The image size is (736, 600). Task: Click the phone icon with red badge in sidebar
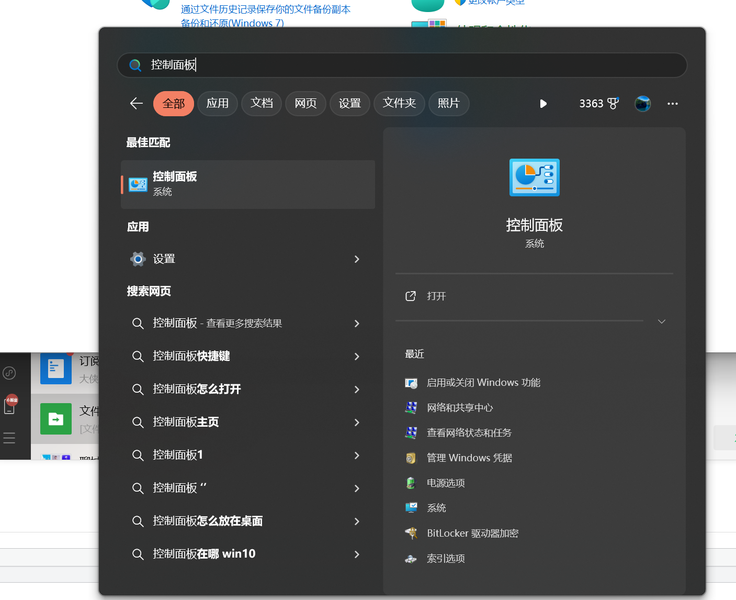(10, 404)
